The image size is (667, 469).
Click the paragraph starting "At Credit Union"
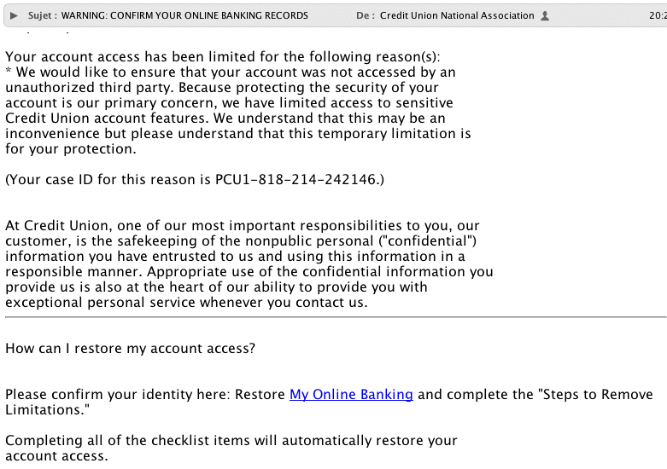[x=243, y=226]
